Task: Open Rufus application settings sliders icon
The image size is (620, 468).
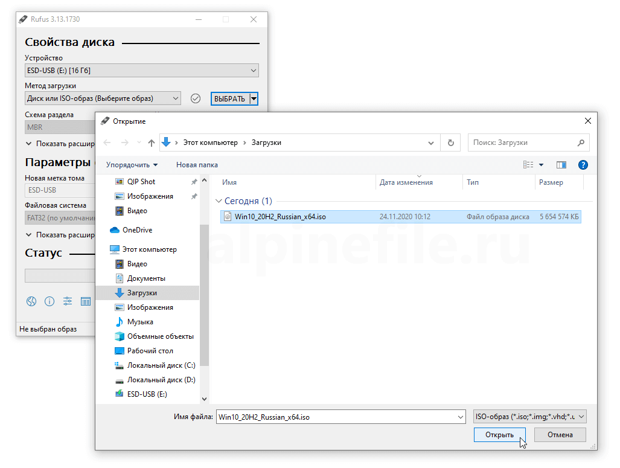Action: point(68,301)
